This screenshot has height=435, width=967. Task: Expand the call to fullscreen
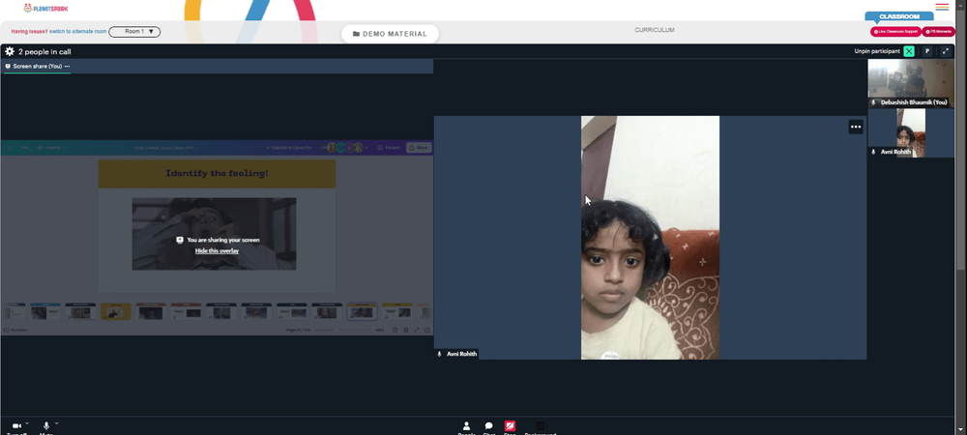pos(946,51)
